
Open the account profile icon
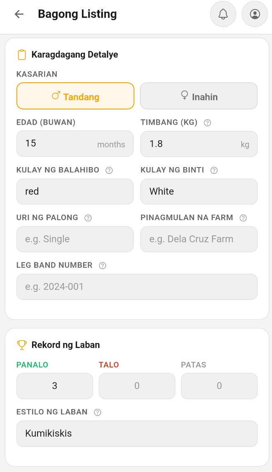tap(254, 14)
